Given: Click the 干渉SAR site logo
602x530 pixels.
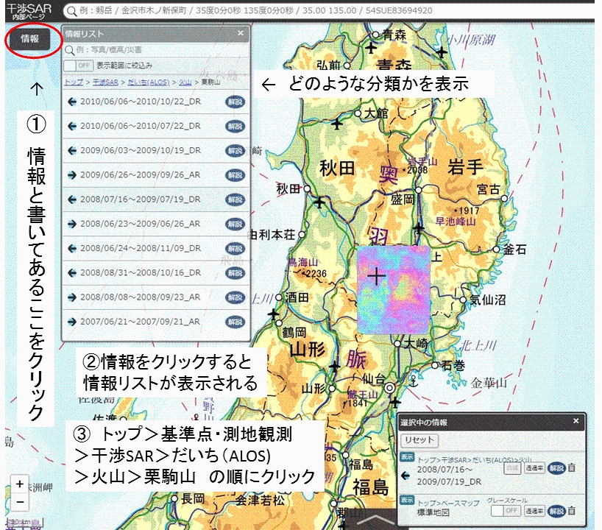Looking at the screenshot, I should click(29, 11).
